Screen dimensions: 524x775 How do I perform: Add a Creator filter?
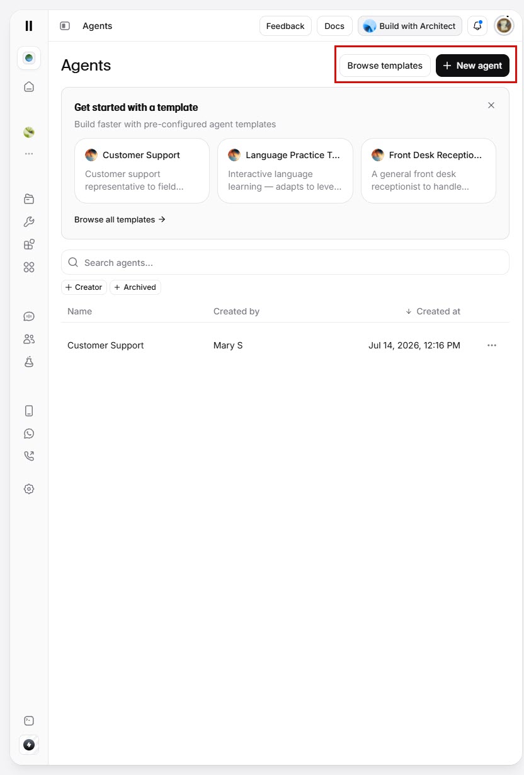click(x=84, y=287)
